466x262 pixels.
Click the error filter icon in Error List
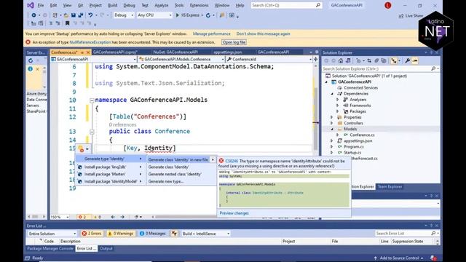[x=174, y=234]
